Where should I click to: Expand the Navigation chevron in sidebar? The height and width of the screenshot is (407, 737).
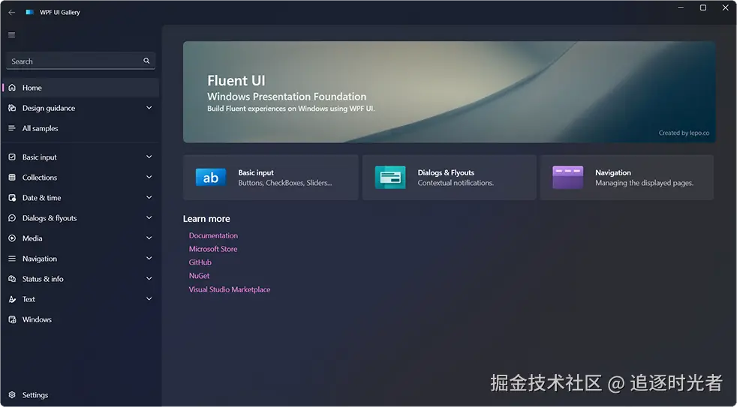pos(149,259)
